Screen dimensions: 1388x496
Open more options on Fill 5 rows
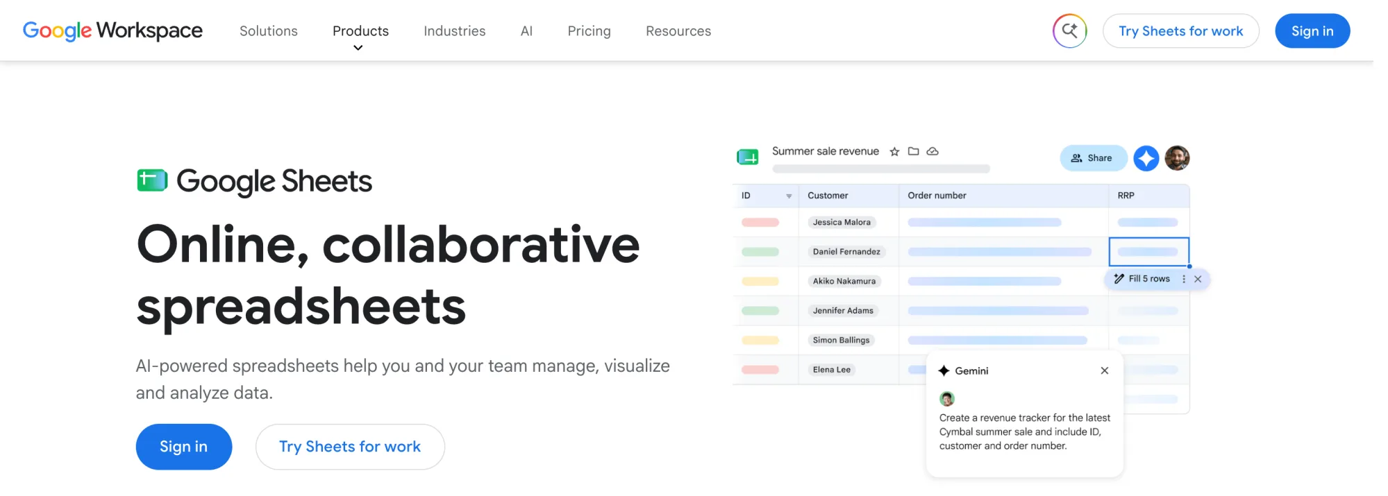1184,279
